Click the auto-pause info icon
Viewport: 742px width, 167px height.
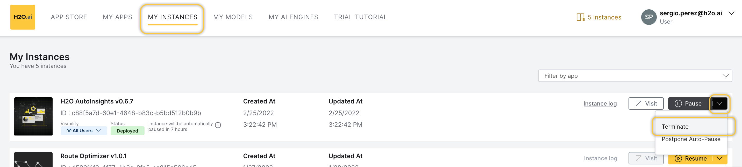pyautogui.click(x=218, y=125)
